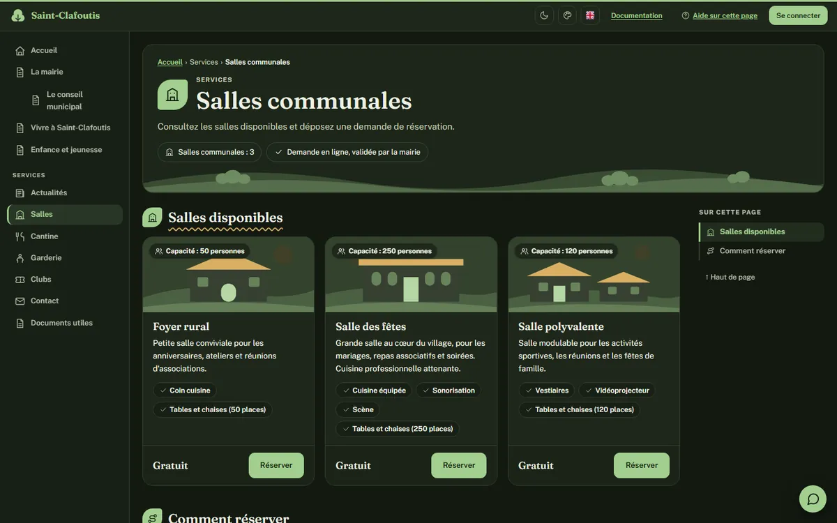Click 'Tables et chaises (250 places)' tag
Image resolution: width=837 pixels, height=523 pixels.
398,429
